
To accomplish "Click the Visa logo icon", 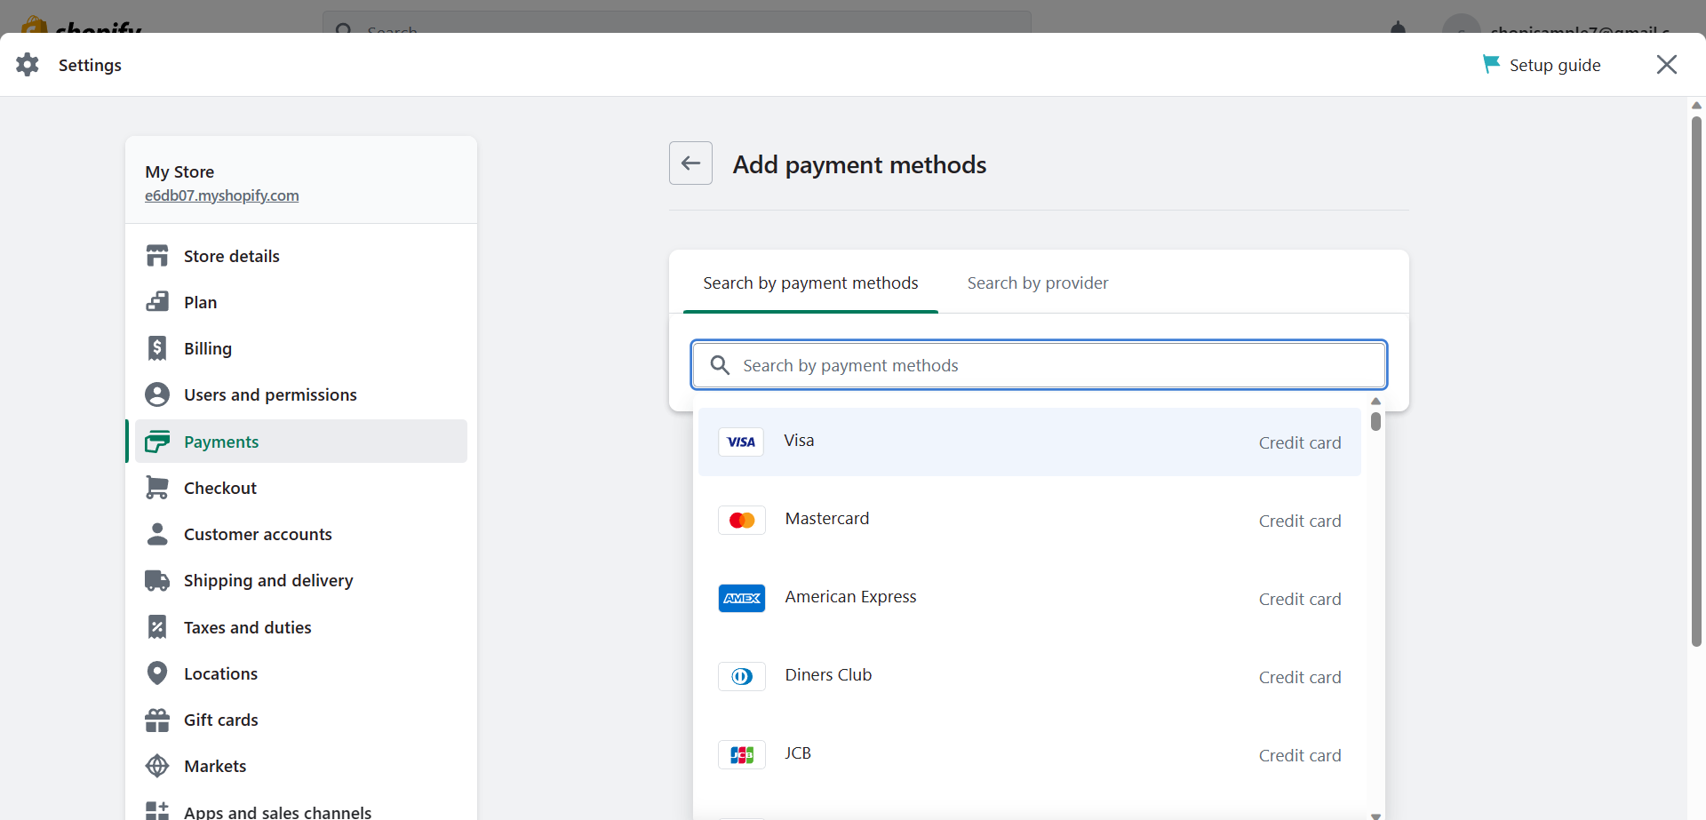I will pos(741,442).
